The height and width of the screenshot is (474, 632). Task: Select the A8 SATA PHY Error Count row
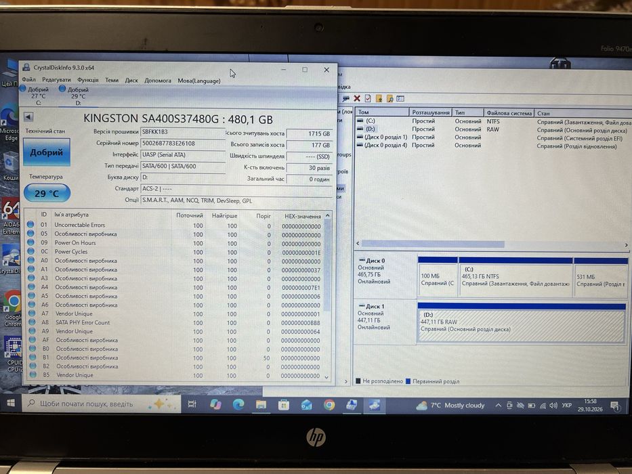(174, 322)
